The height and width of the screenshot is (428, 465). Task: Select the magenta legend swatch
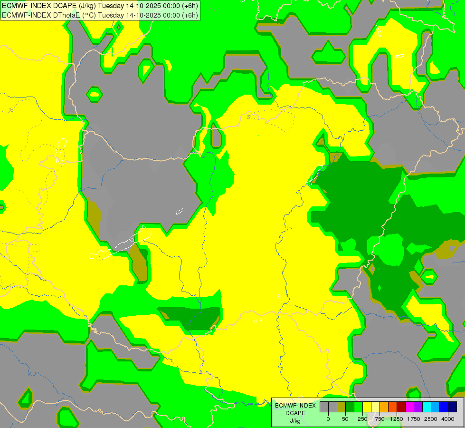coord(409,407)
